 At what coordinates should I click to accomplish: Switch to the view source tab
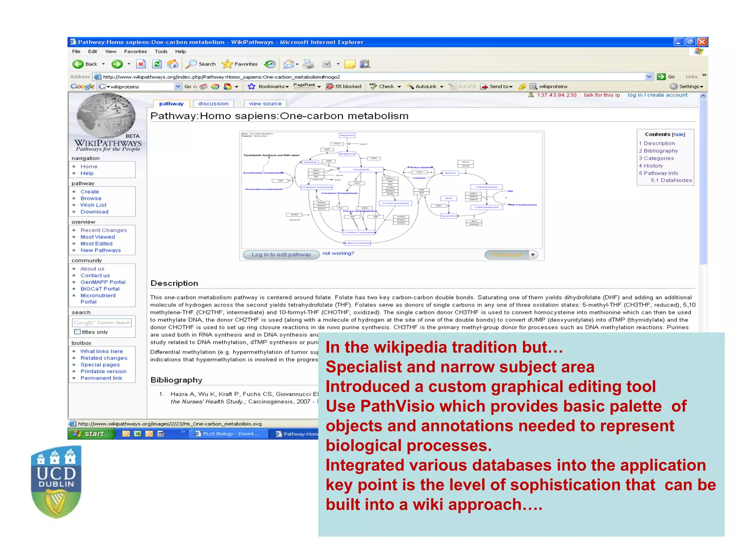coord(265,104)
